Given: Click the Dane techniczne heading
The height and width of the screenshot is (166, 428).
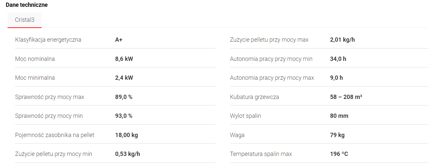Looking at the screenshot, I should (27, 5).
